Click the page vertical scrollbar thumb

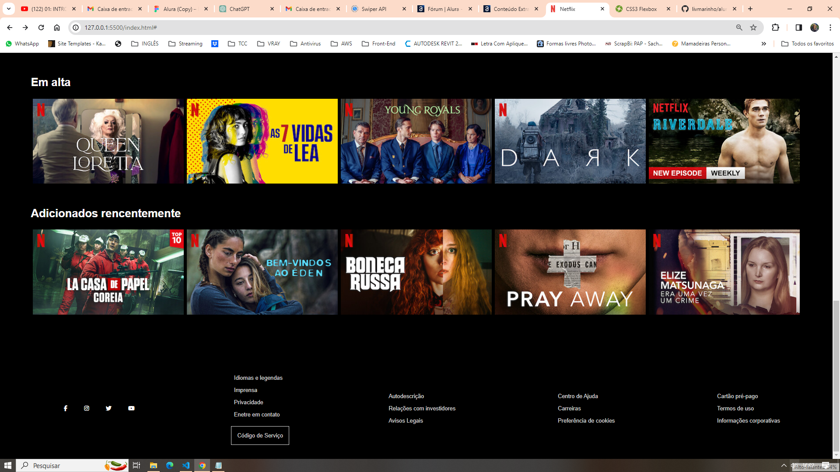(836, 376)
